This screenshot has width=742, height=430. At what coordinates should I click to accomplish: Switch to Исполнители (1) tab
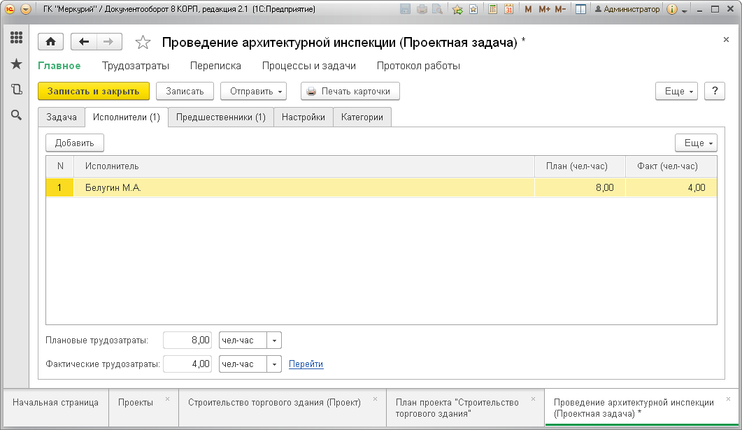[x=127, y=117]
